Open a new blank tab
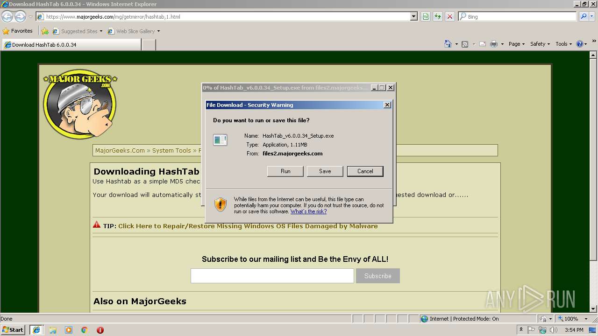The image size is (598, 336). 149,45
